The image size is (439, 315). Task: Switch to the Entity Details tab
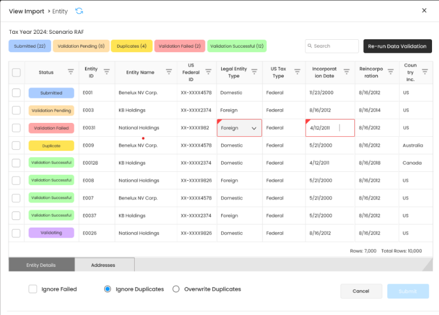coord(41,265)
